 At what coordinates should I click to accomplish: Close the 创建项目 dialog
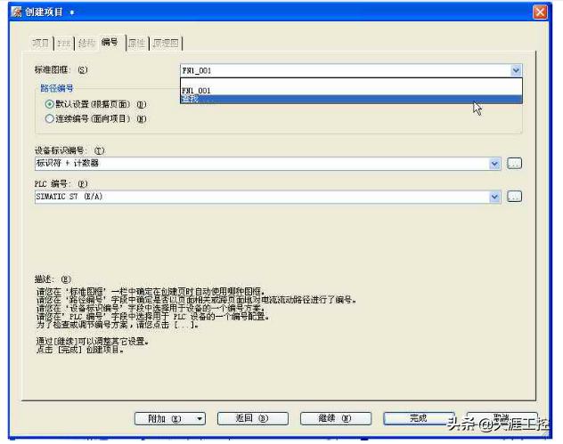click(x=540, y=12)
